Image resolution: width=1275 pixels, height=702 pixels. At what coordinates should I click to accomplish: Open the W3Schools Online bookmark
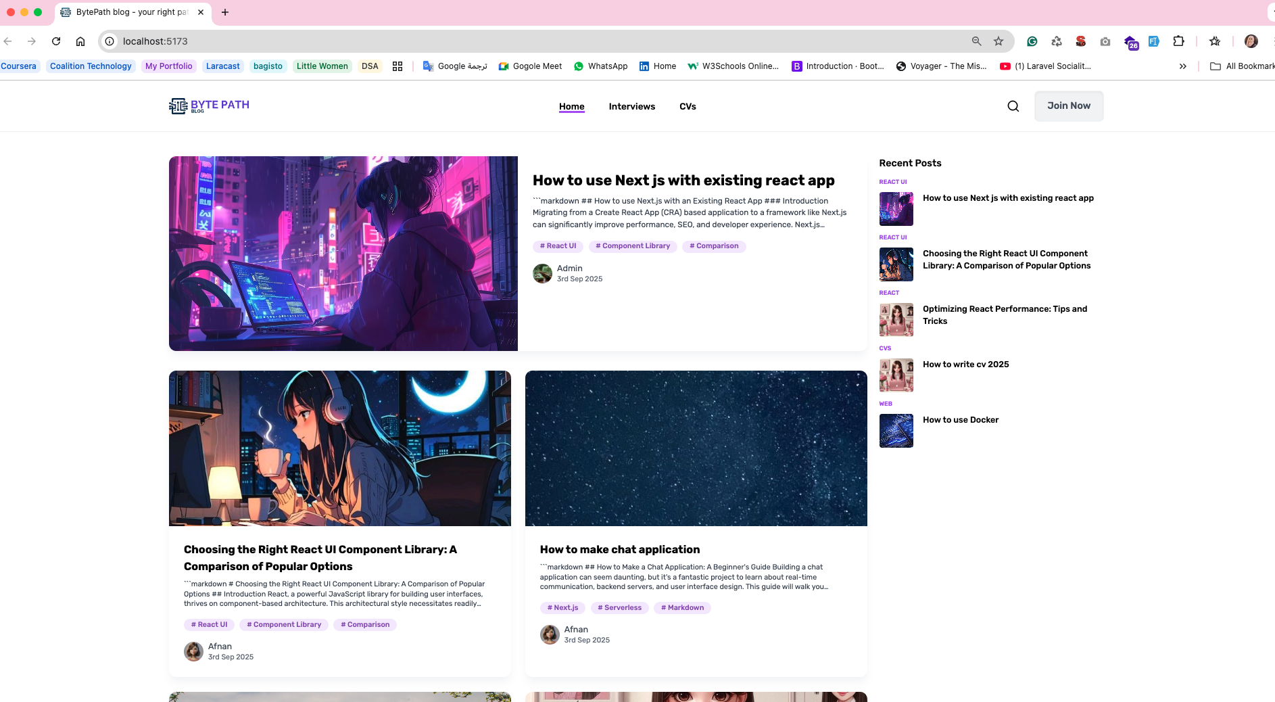point(733,66)
